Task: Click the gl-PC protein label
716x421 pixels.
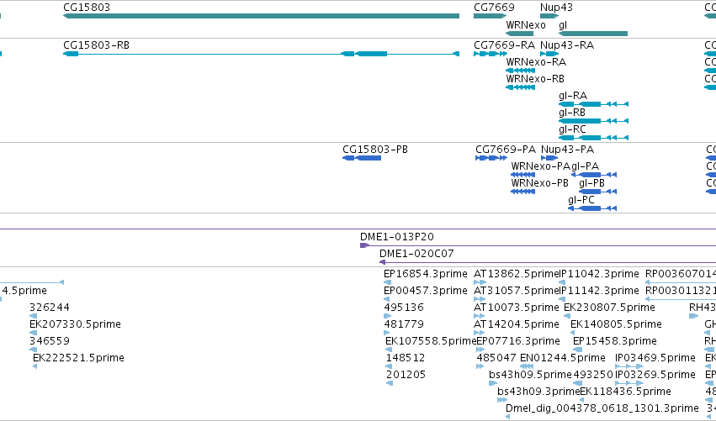Action: coord(581,200)
